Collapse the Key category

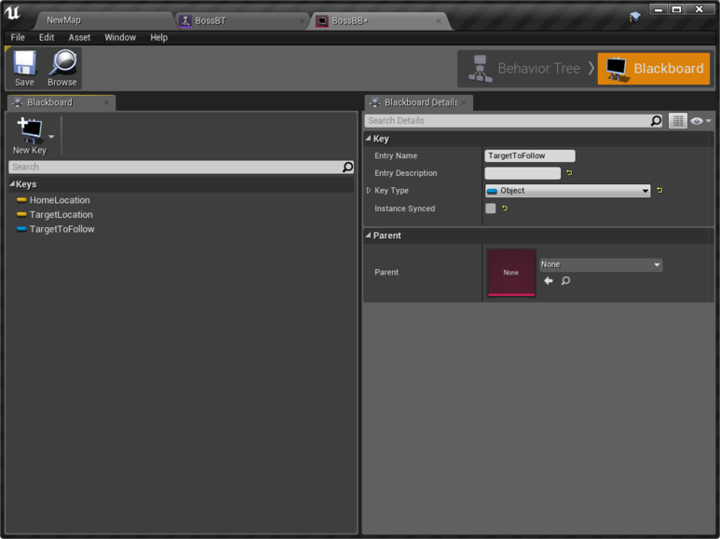coord(368,138)
